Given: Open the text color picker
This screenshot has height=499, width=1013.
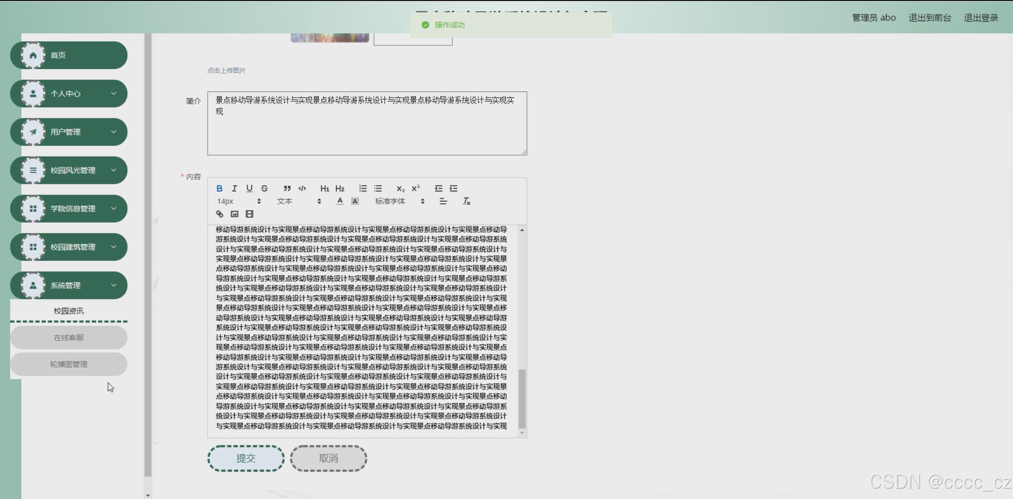Looking at the screenshot, I should pyautogui.click(x=340, y=201).
